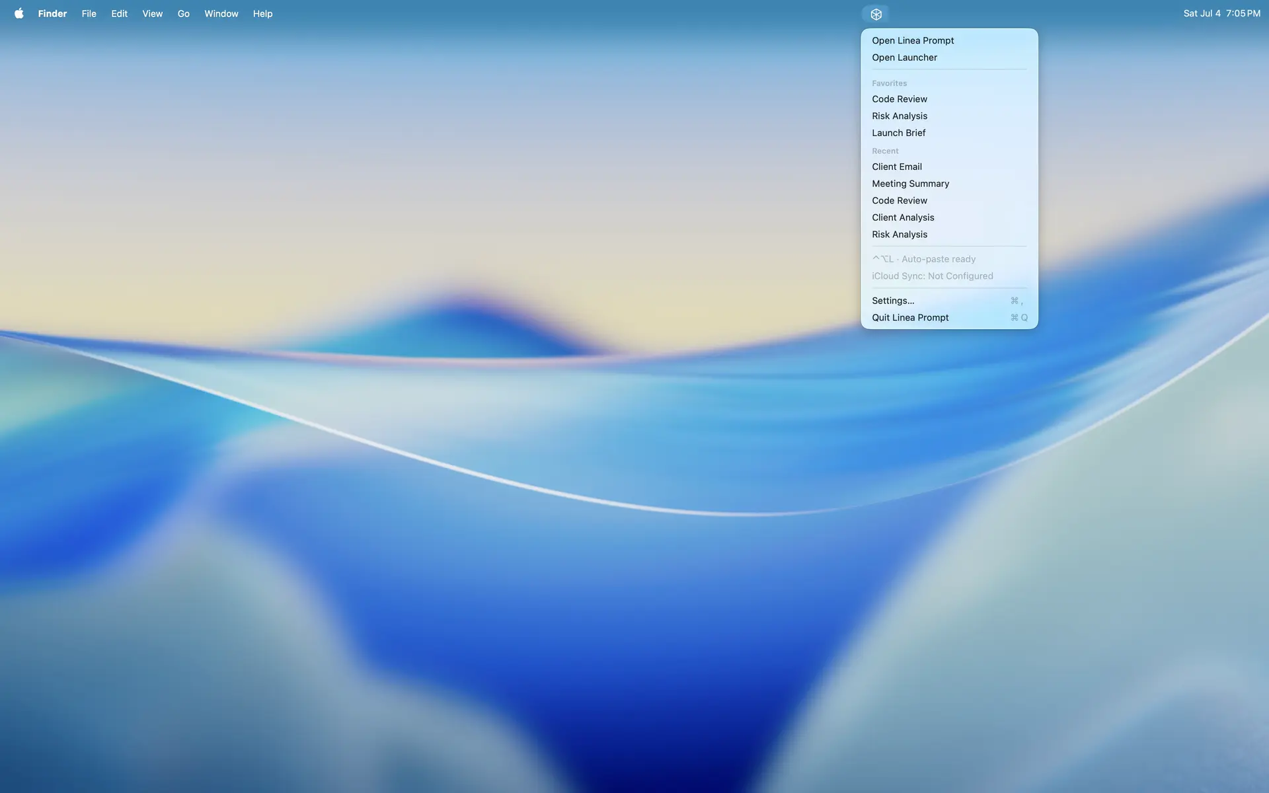Open the File menu

pyautogui.click(x=89, y=13)
